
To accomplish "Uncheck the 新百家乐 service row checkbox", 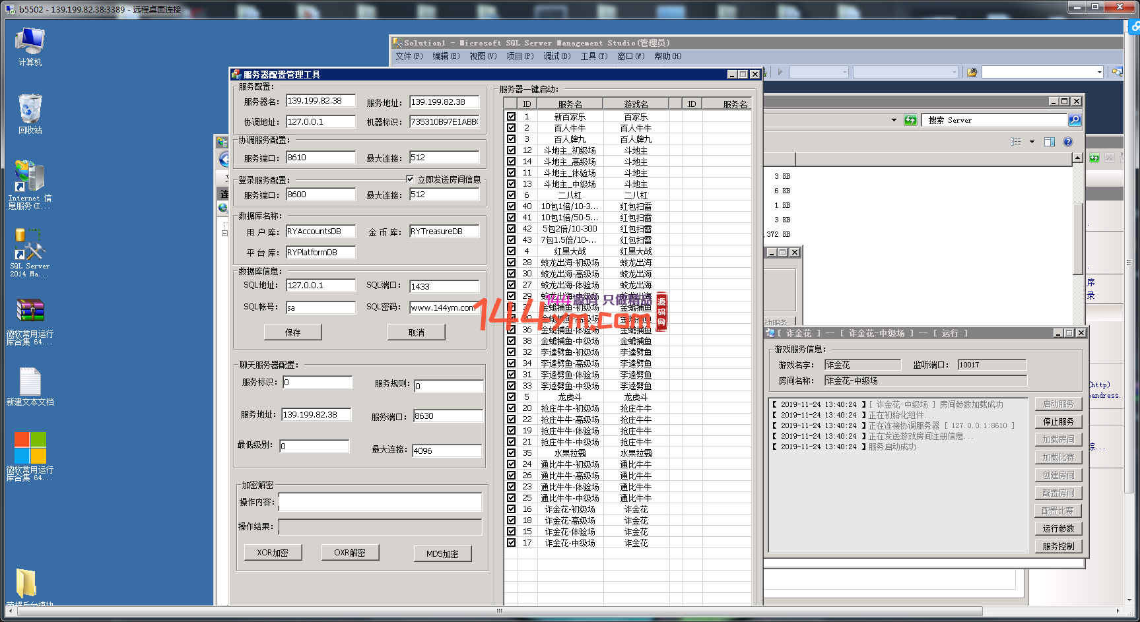I will tap(511, 117).
